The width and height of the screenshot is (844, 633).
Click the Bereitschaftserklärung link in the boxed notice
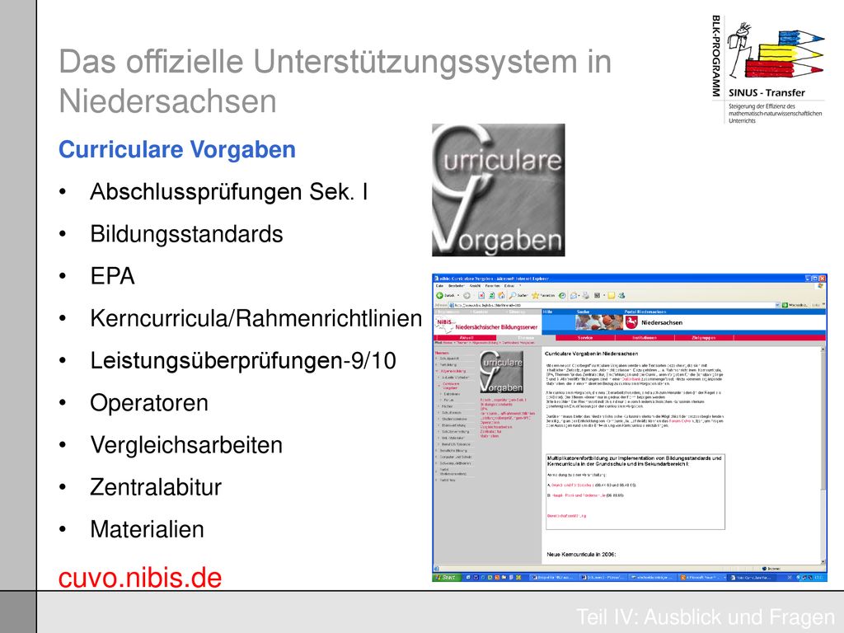click(x=566, y=516)
